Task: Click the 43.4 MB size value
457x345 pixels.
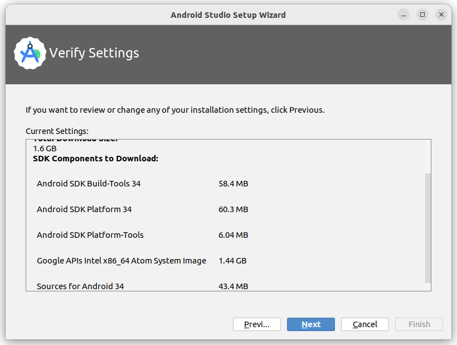Action: [233, 286]
